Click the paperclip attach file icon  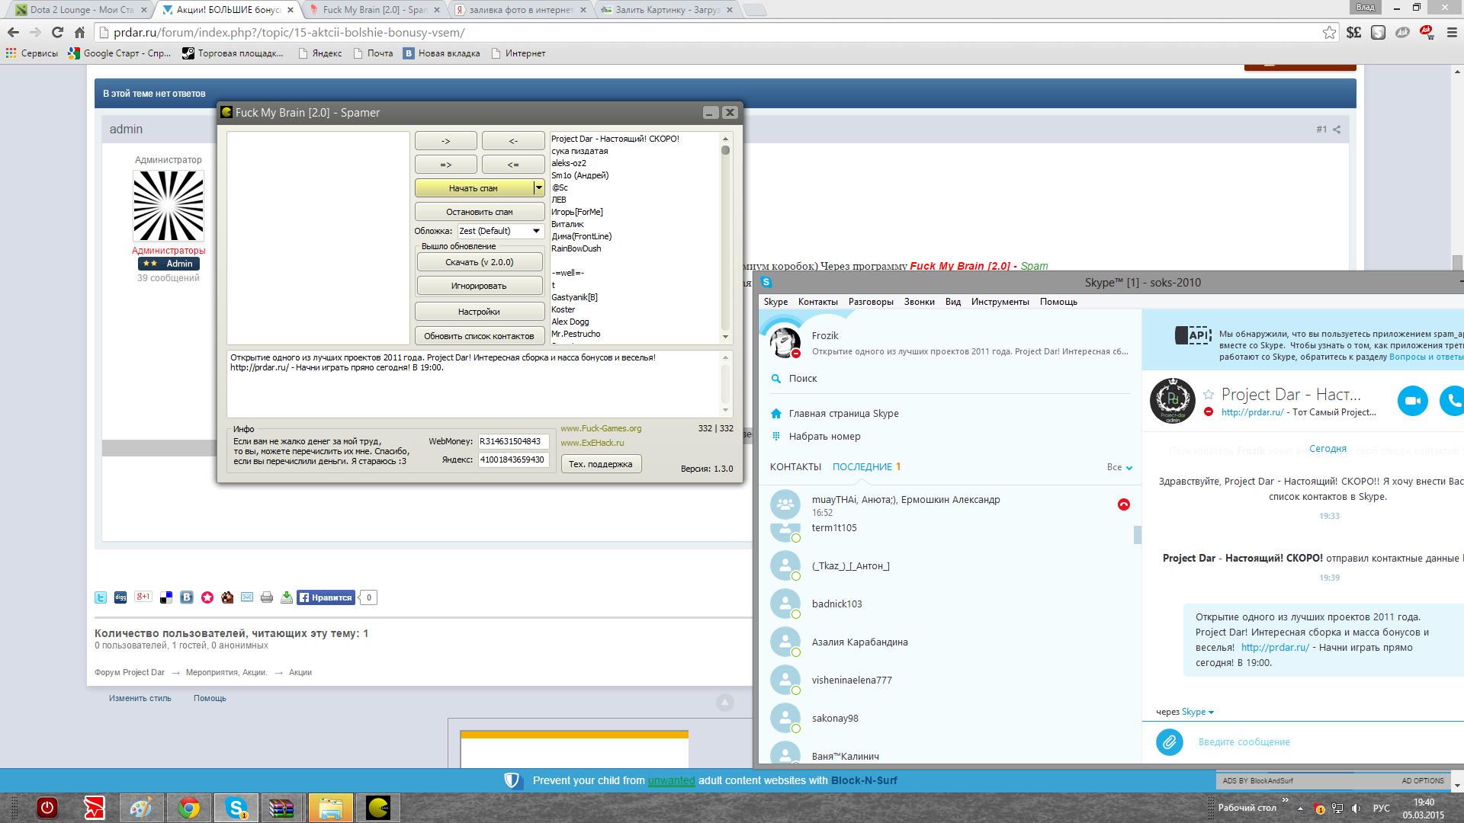1169,741
